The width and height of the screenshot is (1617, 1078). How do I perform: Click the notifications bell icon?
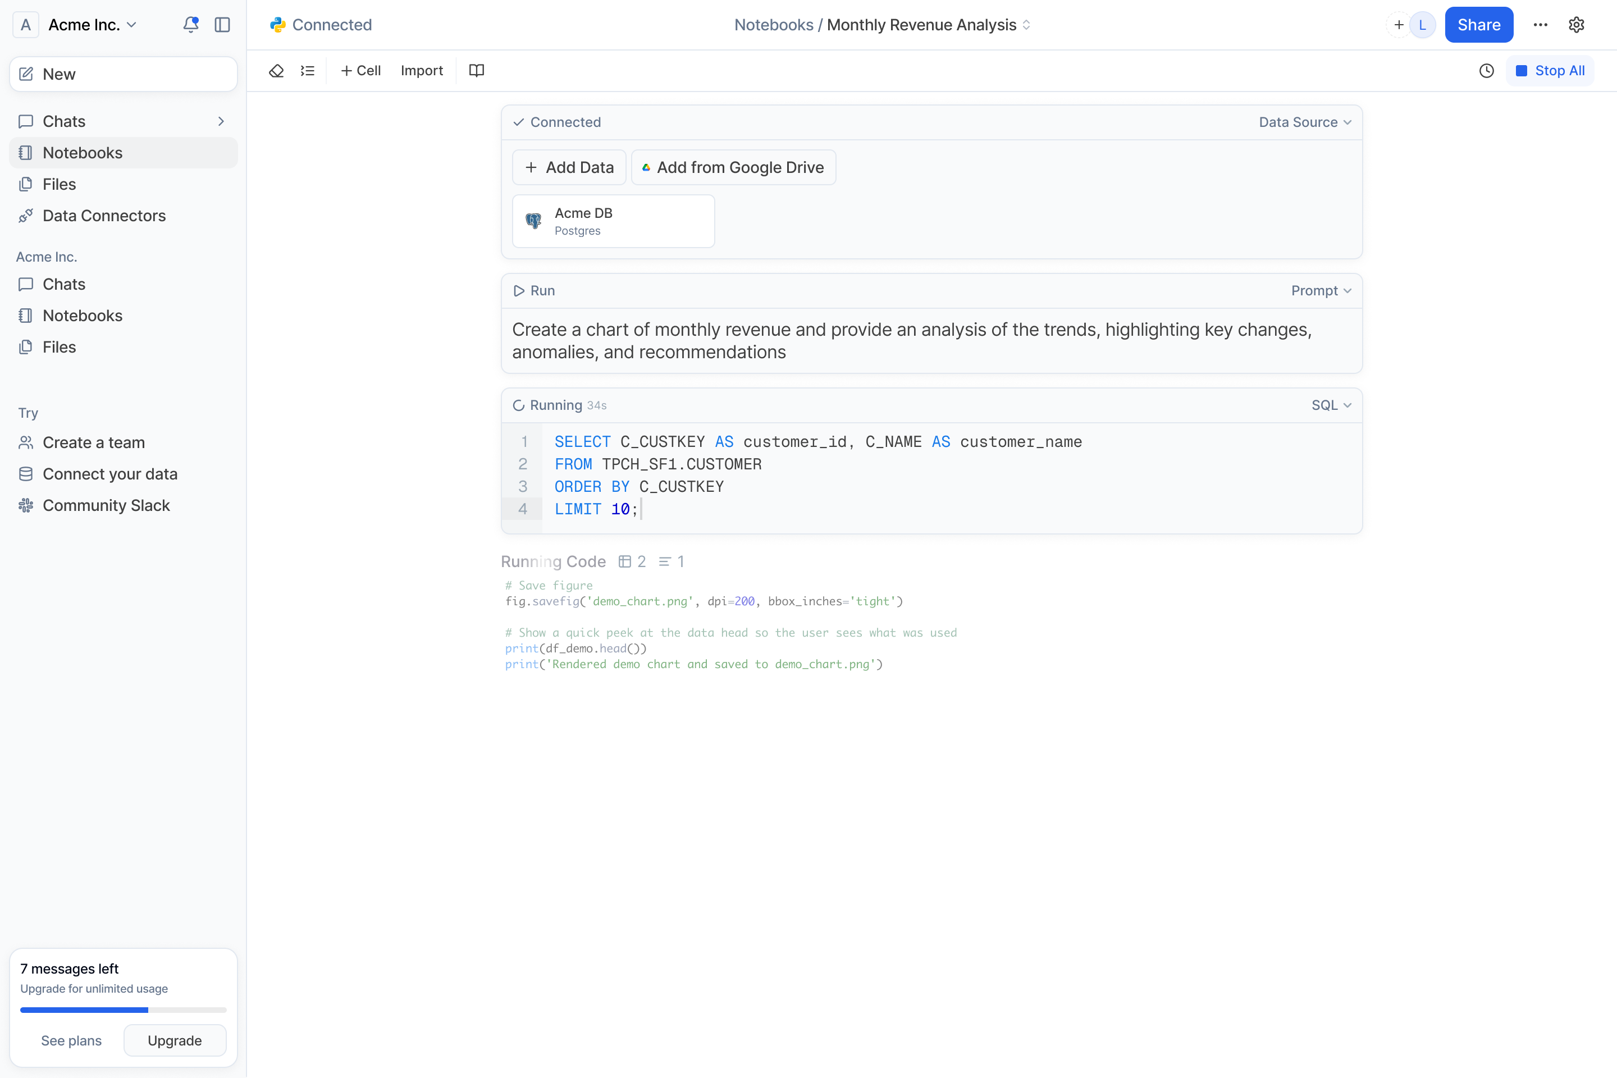pos(190,25)
